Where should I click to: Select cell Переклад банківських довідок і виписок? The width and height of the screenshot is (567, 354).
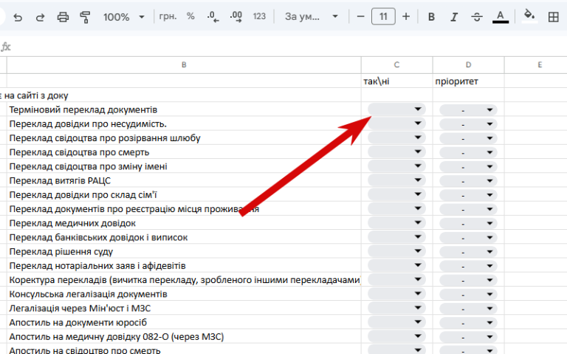(184, 237)
